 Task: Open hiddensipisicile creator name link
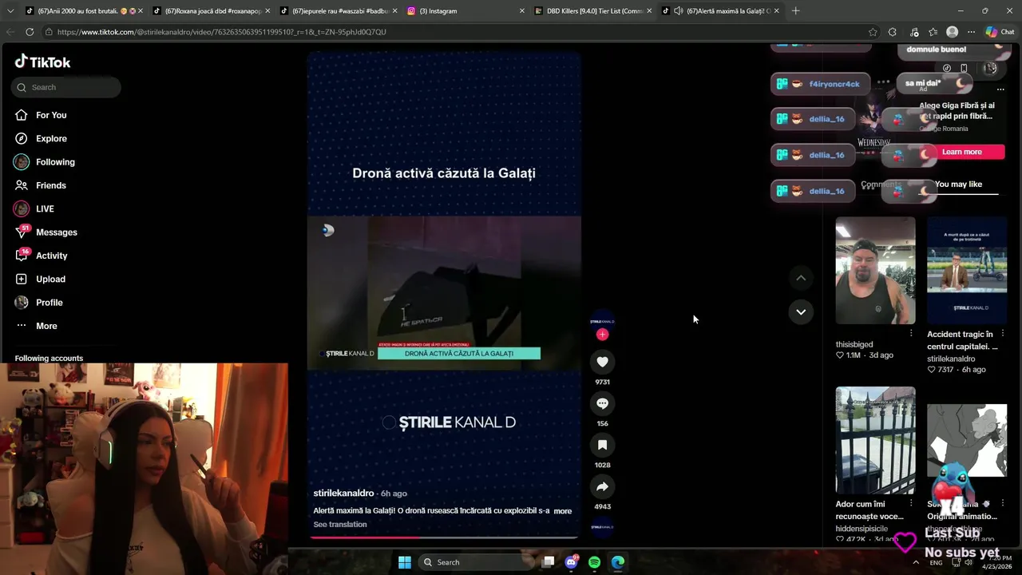pos(862,529)
